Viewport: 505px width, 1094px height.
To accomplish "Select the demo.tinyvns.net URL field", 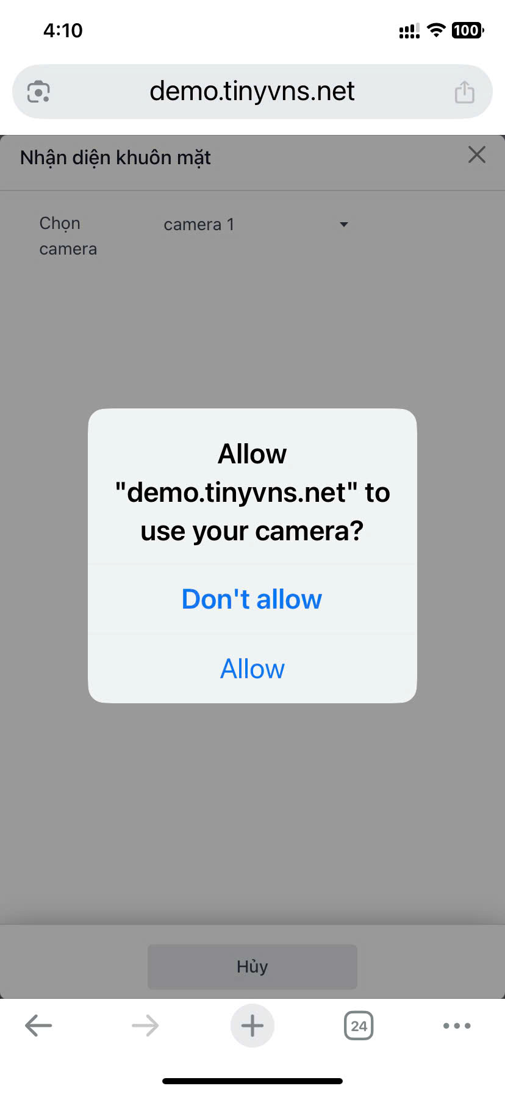I will coord(253,92).
